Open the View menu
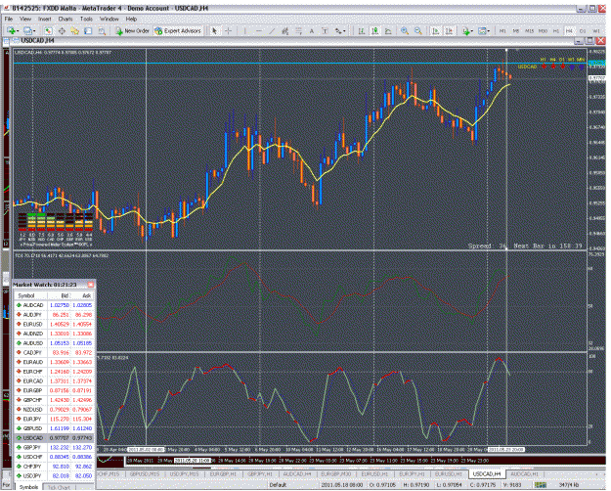Viewport: 611px width, 491px height. click(25, 19)
